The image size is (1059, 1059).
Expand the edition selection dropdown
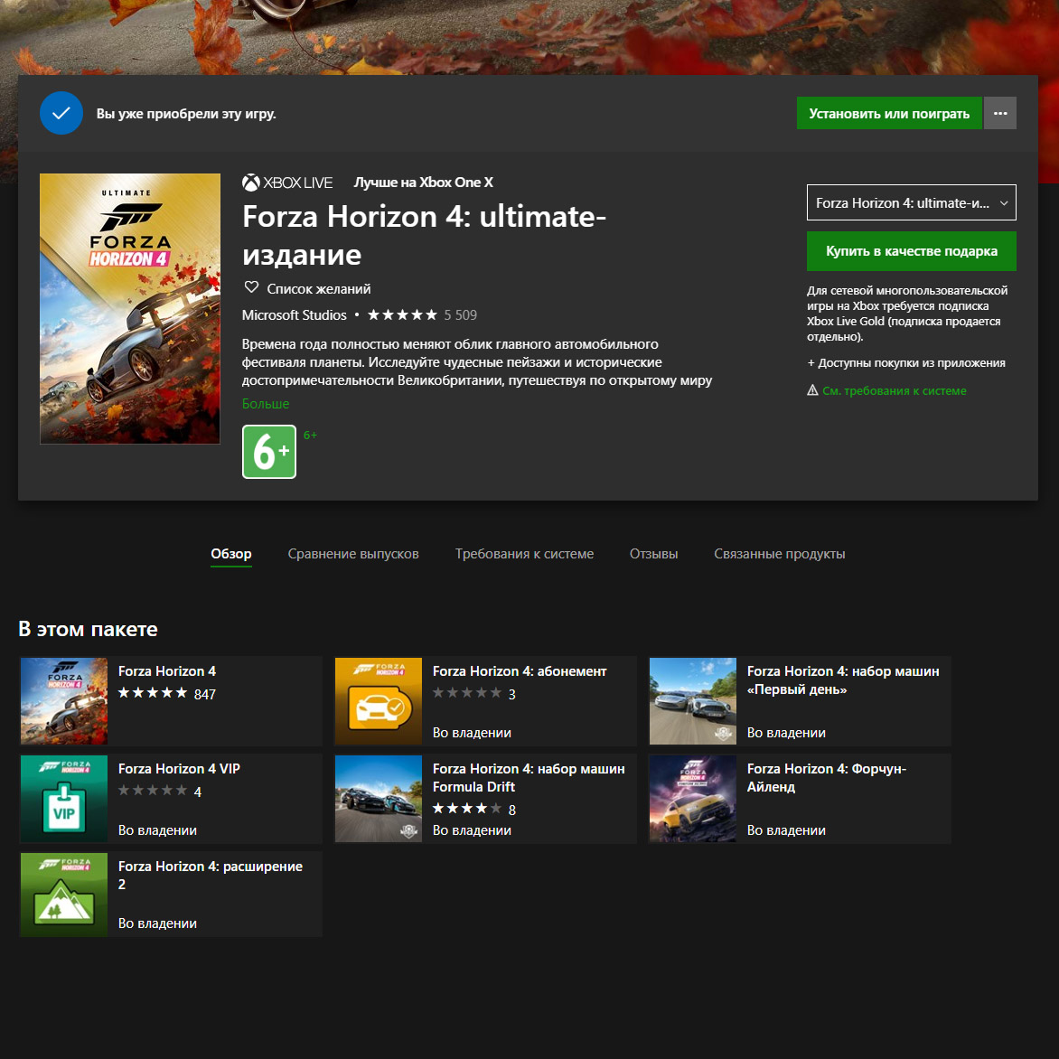point(911,203)
